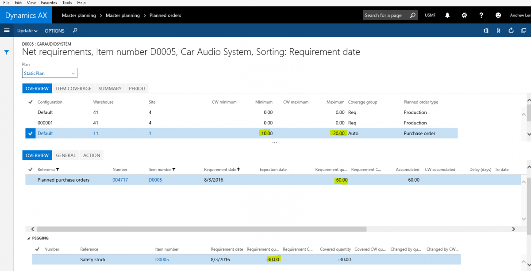
Task: Click OPTIONS in action bar
Action: click(x=54, y=31)
